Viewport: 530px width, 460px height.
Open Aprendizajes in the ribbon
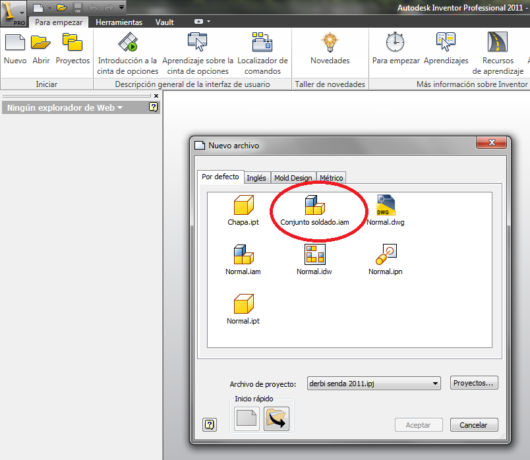(x=446, y=49)
